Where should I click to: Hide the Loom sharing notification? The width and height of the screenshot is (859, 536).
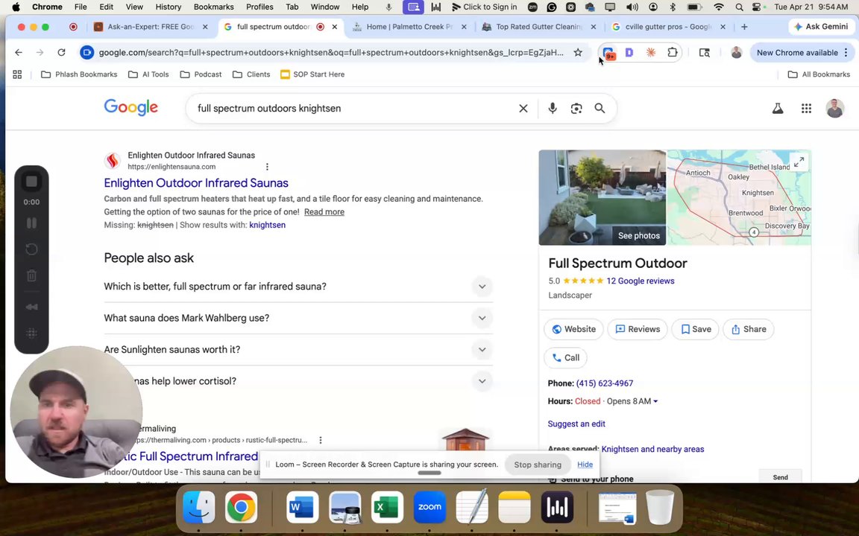(x=585, y=465)
